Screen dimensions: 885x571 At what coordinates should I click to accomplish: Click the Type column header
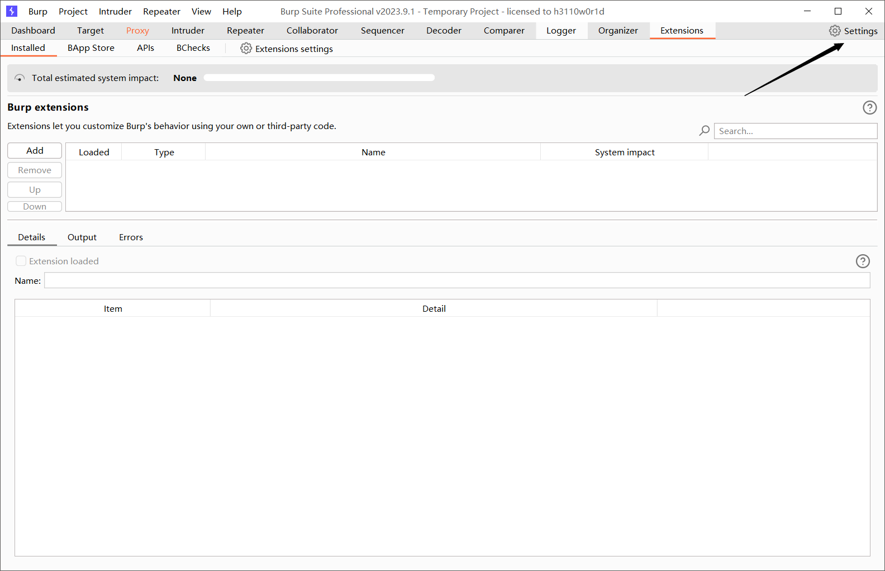coord(164,152)
